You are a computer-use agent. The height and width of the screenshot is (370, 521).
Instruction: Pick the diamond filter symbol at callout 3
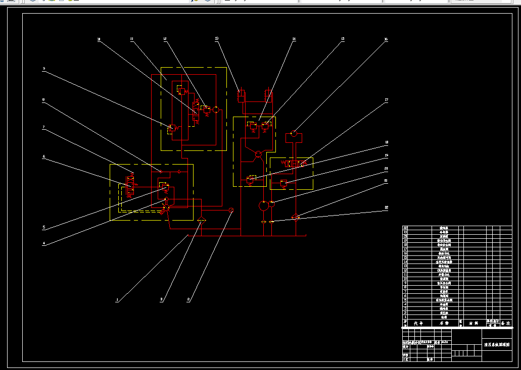click(x=201, y=220)
